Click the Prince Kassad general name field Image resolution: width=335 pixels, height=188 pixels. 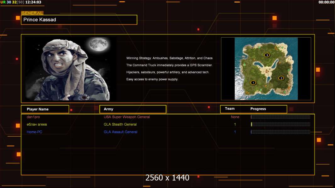pyautogui.click(x=79, y=20)
